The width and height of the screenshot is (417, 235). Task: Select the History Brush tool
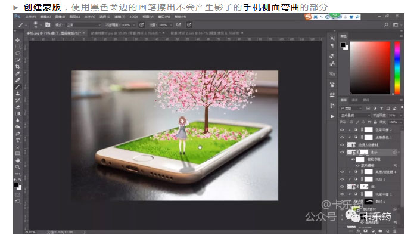(x=17, y=100)
